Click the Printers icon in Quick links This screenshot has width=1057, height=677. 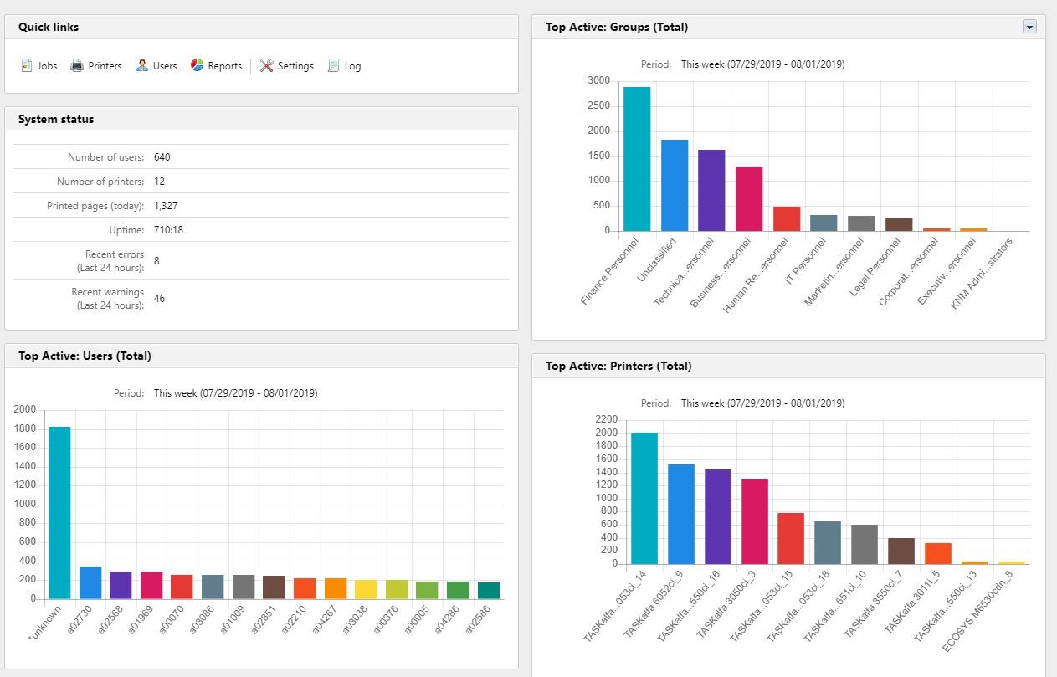click(x=77, y=65)
